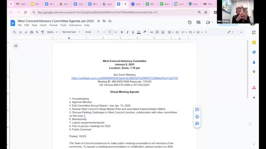Run spelling and grammar check
This screenshot has width=266, height=149.
(x=37, y=32)
